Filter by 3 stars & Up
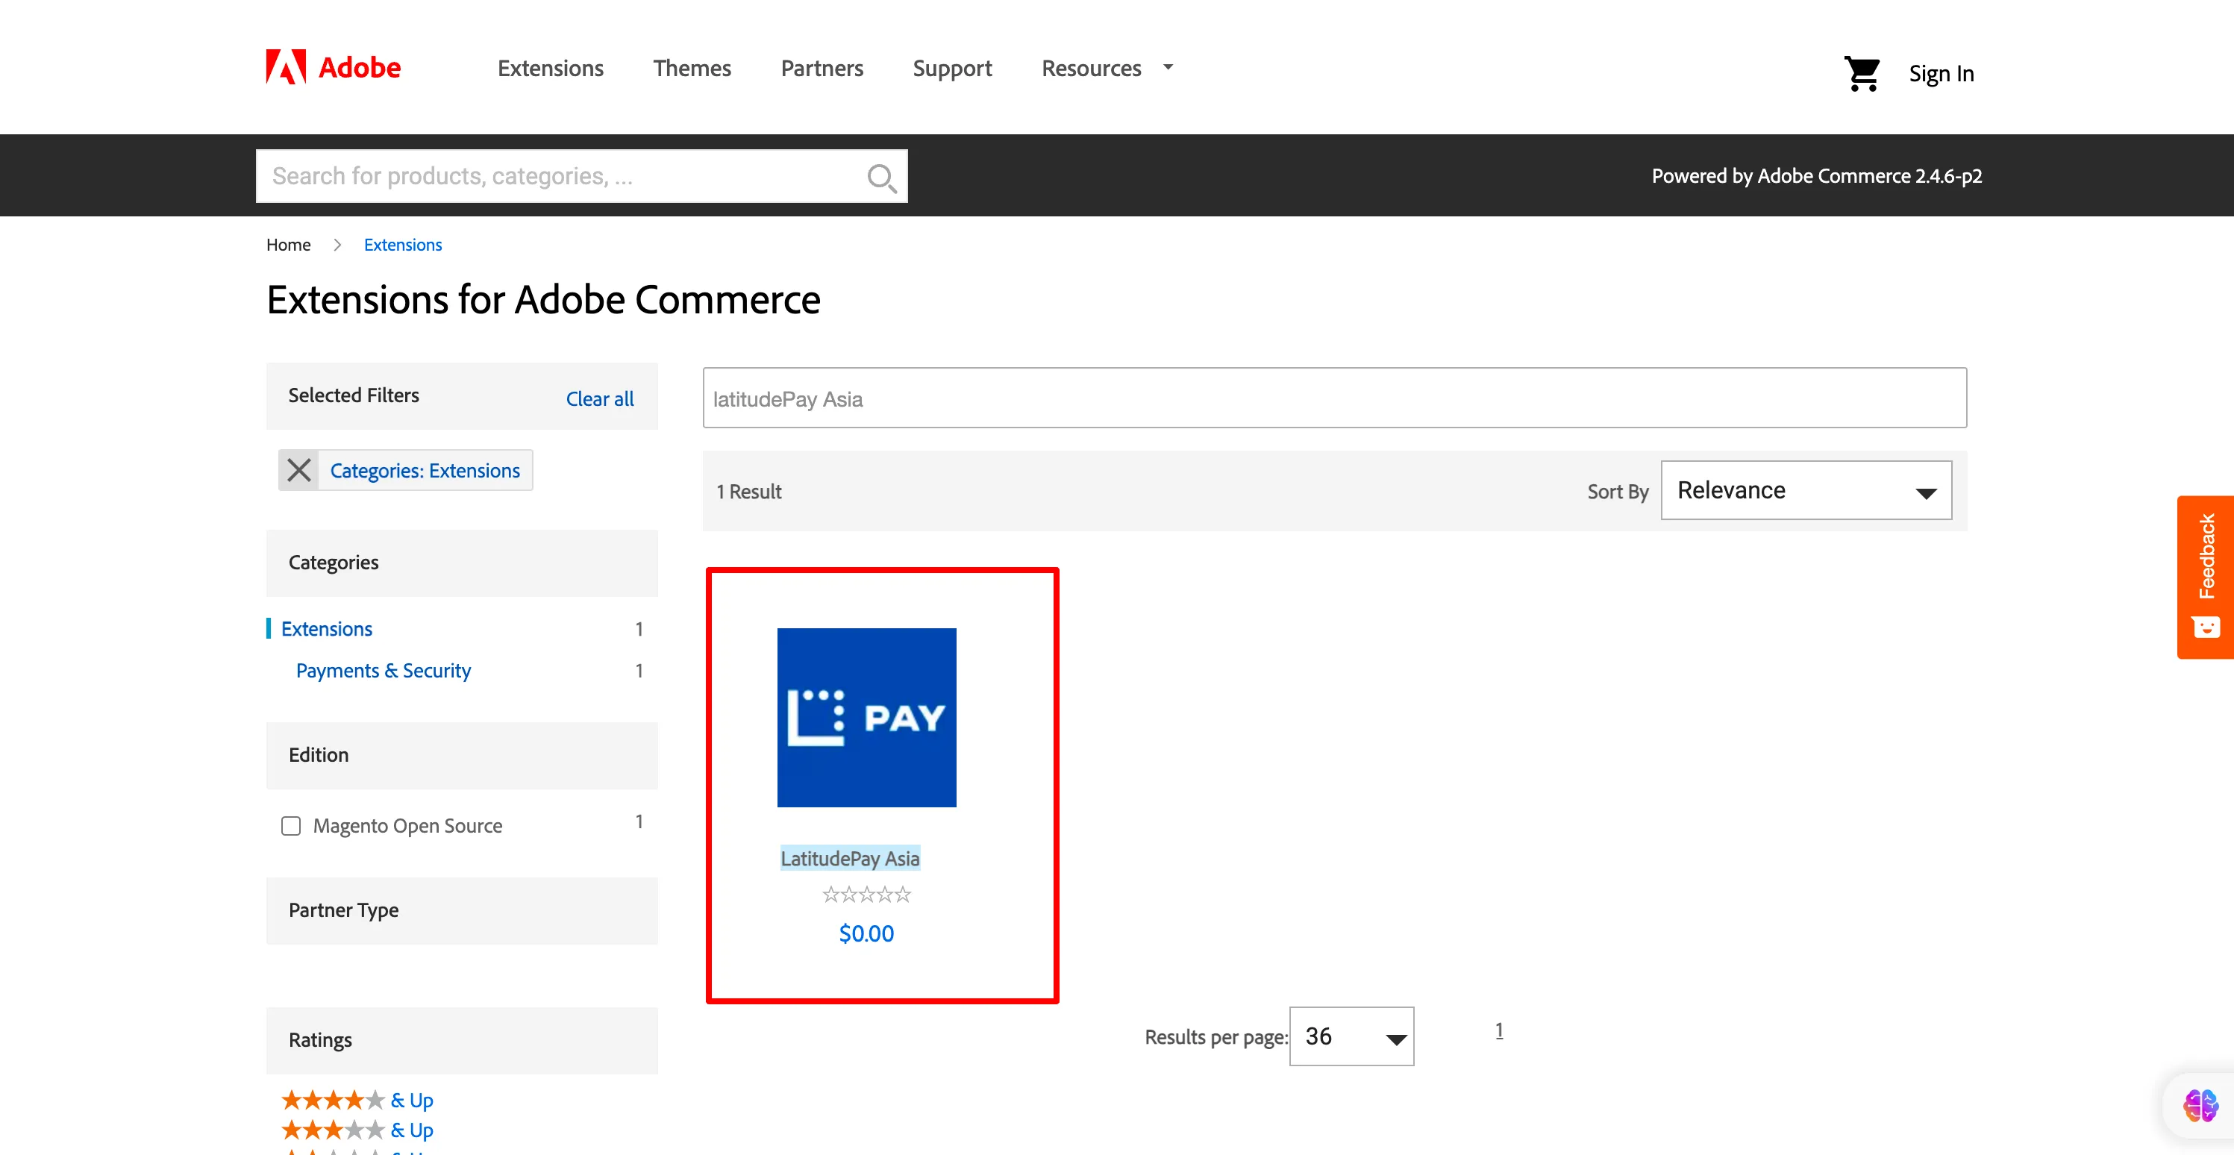 pyautogui.click(x=357, y=1130)
